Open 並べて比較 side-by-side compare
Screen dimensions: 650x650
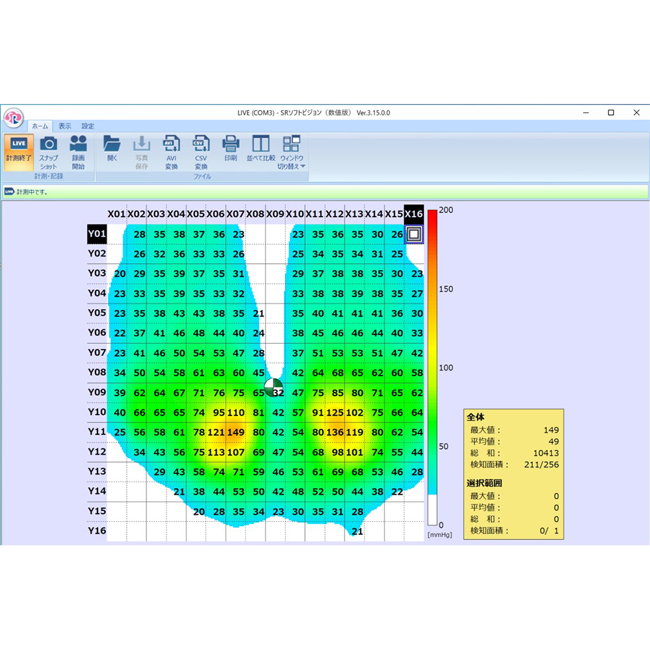[261, 151]
